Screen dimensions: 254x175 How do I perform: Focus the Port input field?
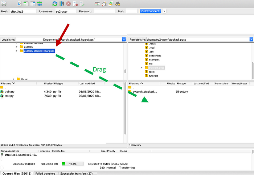[131, 11]
